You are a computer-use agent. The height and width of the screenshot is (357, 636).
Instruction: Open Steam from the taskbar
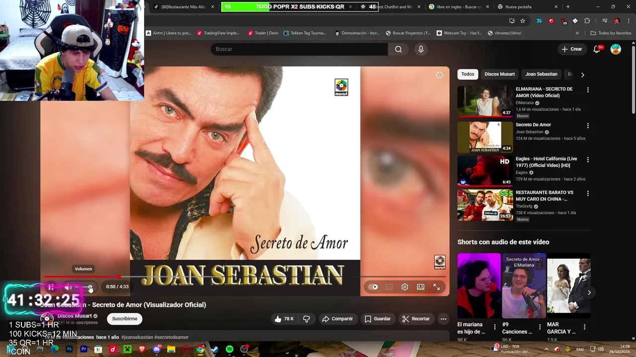(x=215, y=349)
